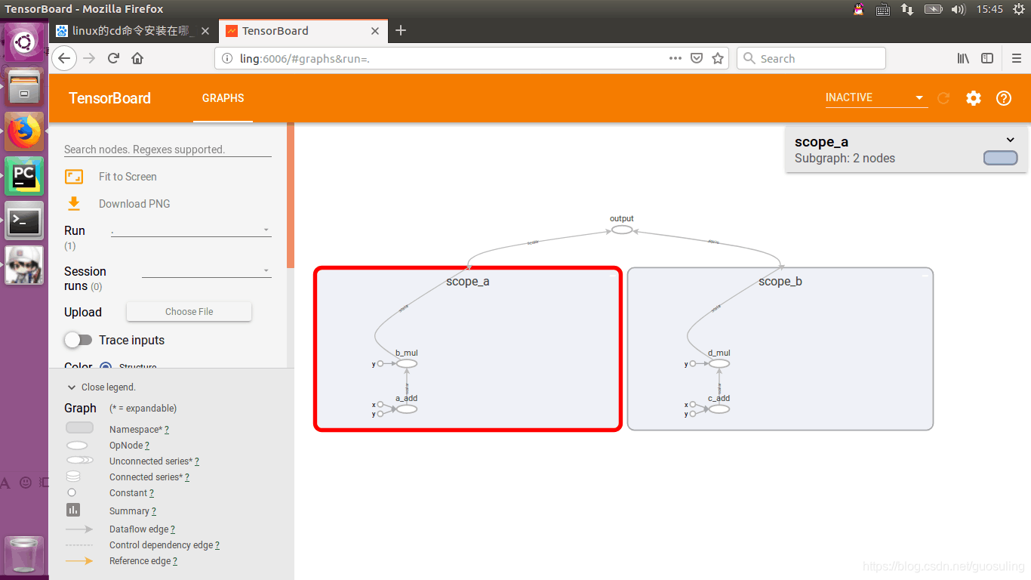This screenshot has height=580, width=1031.
Task: Select the c_add op node
Action: [x=719, y=409]
